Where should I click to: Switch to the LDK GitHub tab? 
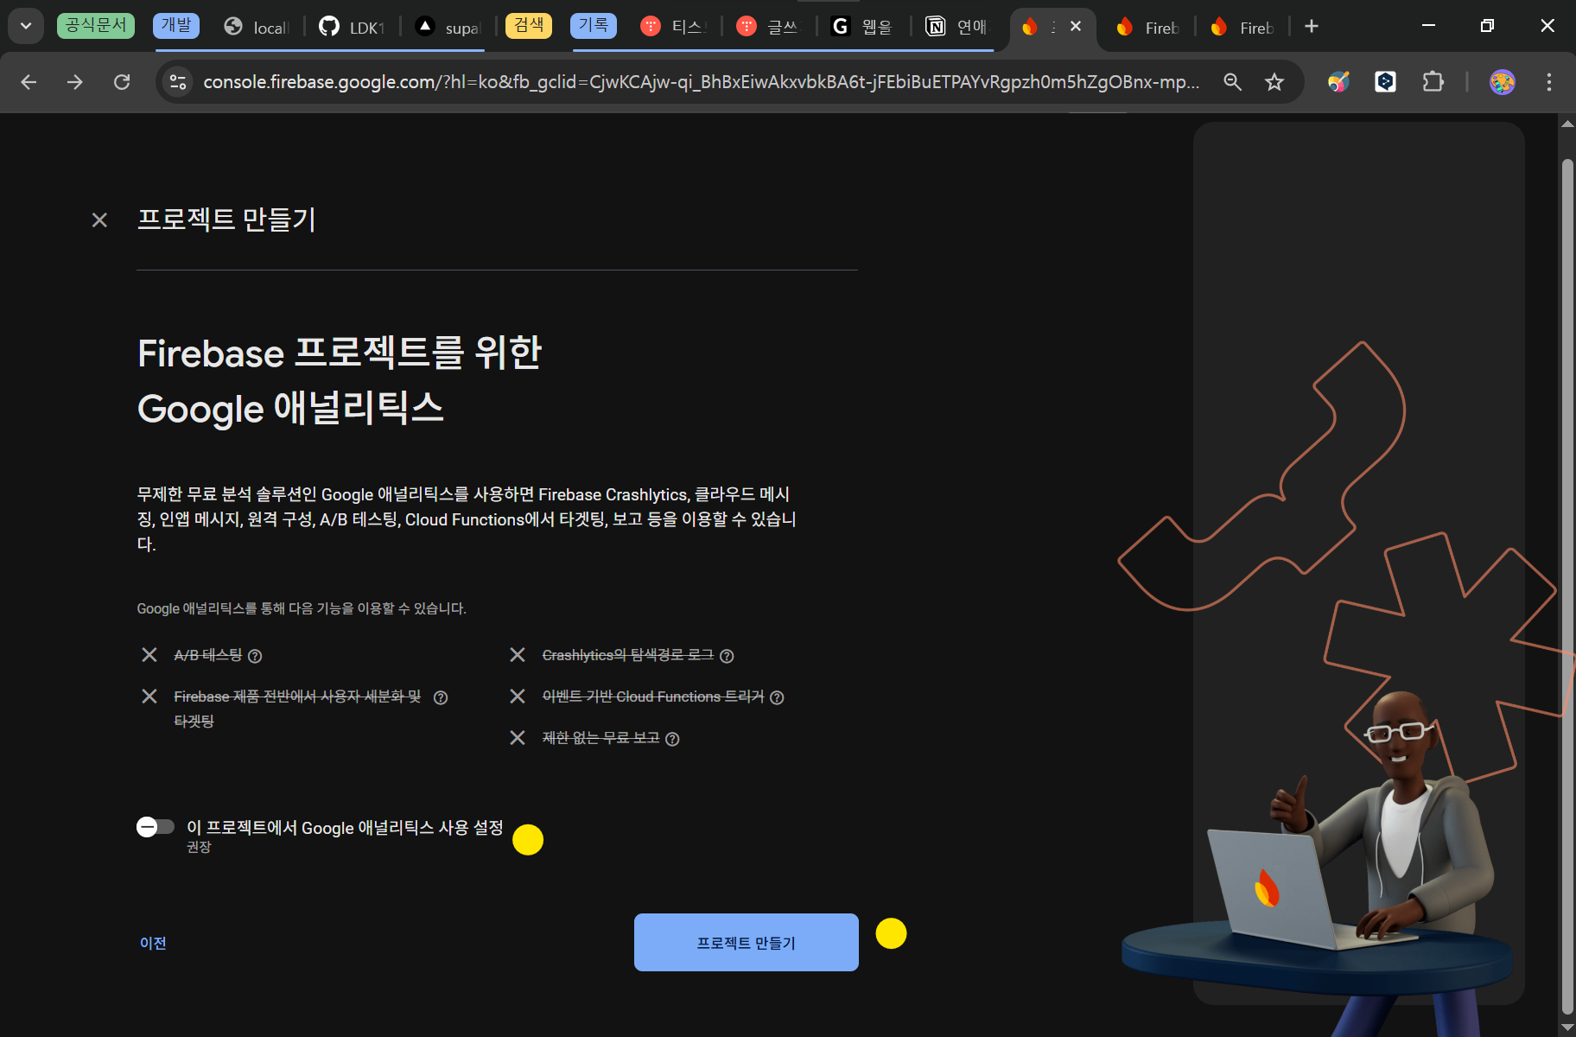click(352, 27)
